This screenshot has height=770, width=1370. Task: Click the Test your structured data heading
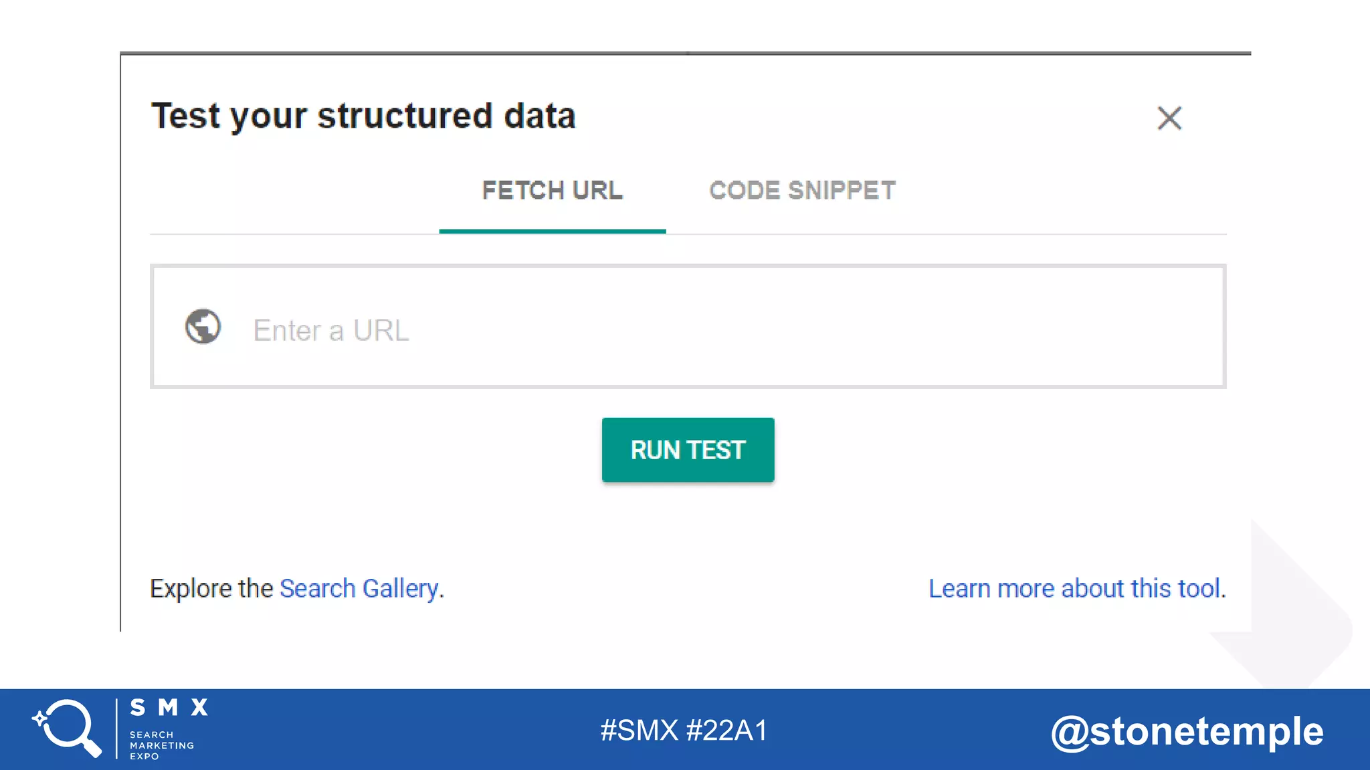click(x=363, y=116)
